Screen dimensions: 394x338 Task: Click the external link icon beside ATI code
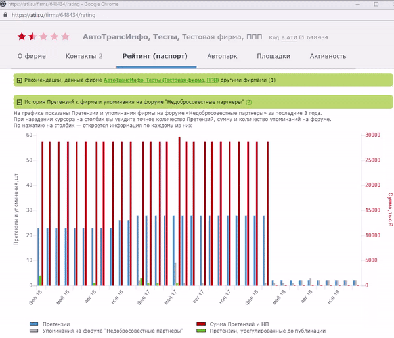301,37
